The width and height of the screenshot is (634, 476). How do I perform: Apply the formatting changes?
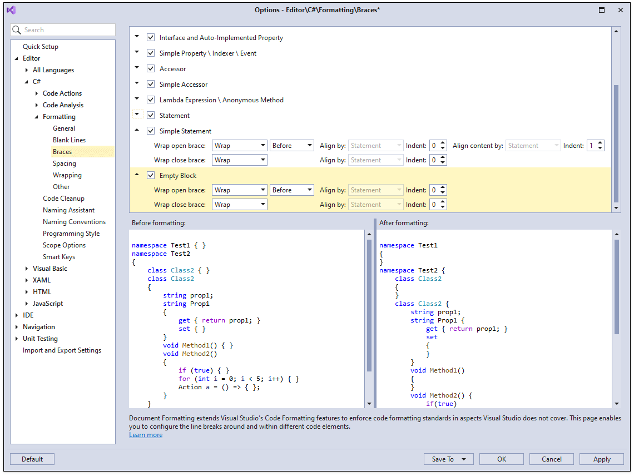601,459
